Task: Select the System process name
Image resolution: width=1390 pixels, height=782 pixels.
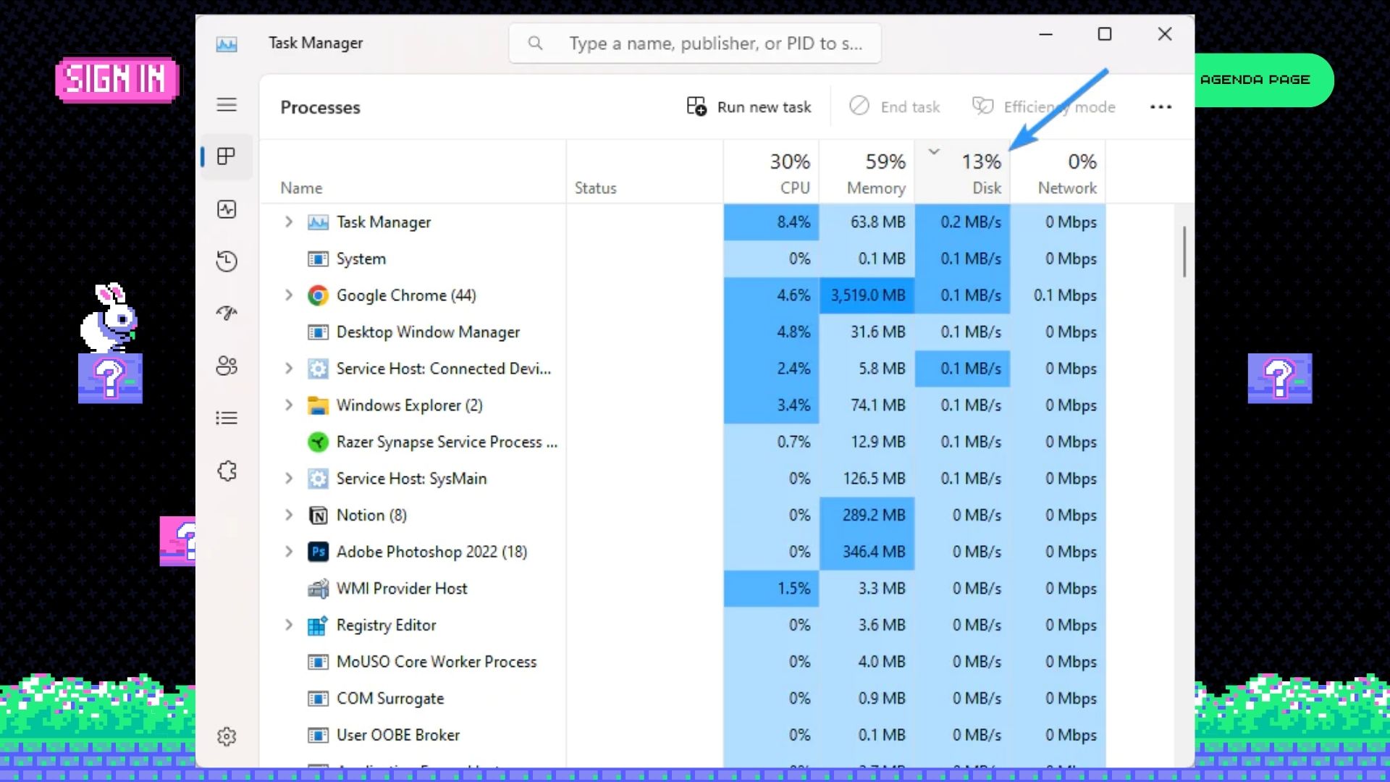Action: (361, 259)
